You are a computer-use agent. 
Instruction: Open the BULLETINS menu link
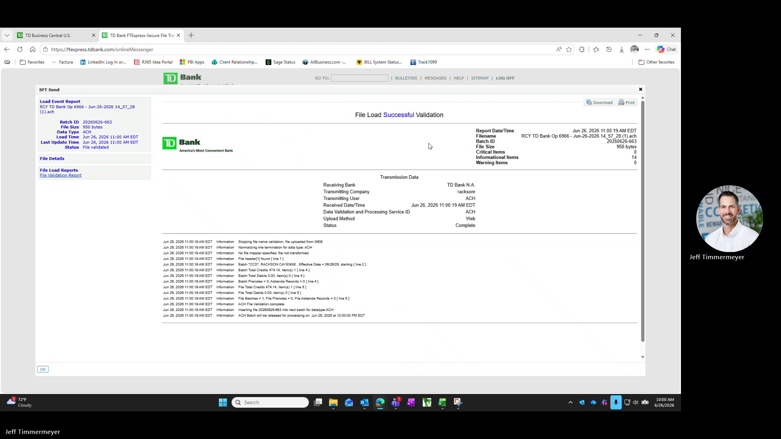(x=406, y=78)
